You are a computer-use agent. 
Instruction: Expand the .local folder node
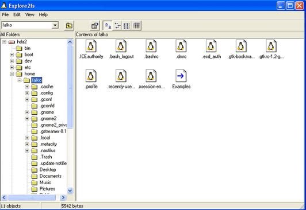(x=27, y=138)
